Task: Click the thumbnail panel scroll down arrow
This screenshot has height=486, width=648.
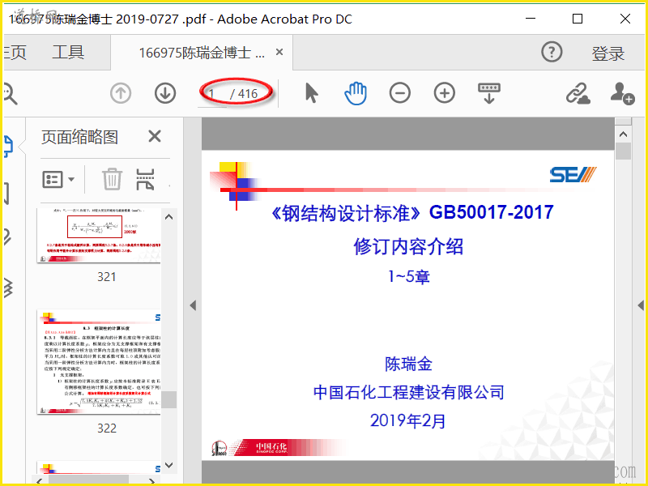Action: click(168, 465)
